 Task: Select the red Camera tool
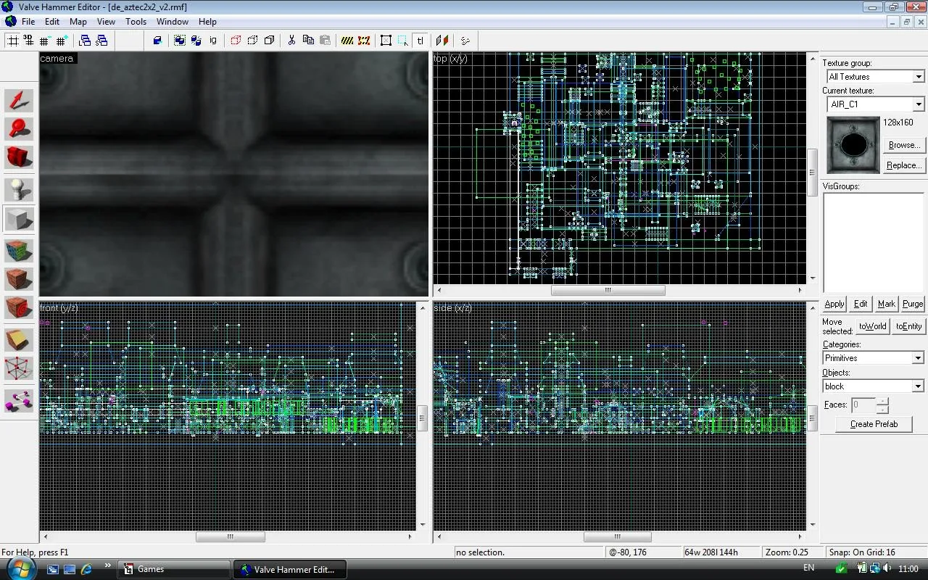pos(19,157)
